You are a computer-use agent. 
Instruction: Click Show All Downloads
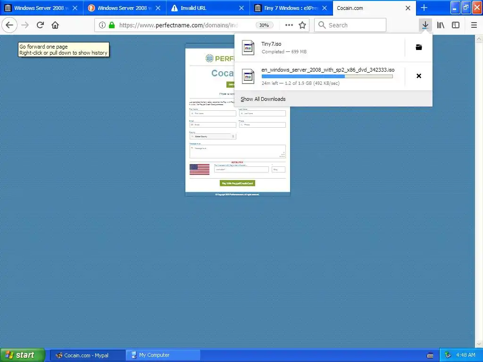pyautogui.click(x=263, y=99)
